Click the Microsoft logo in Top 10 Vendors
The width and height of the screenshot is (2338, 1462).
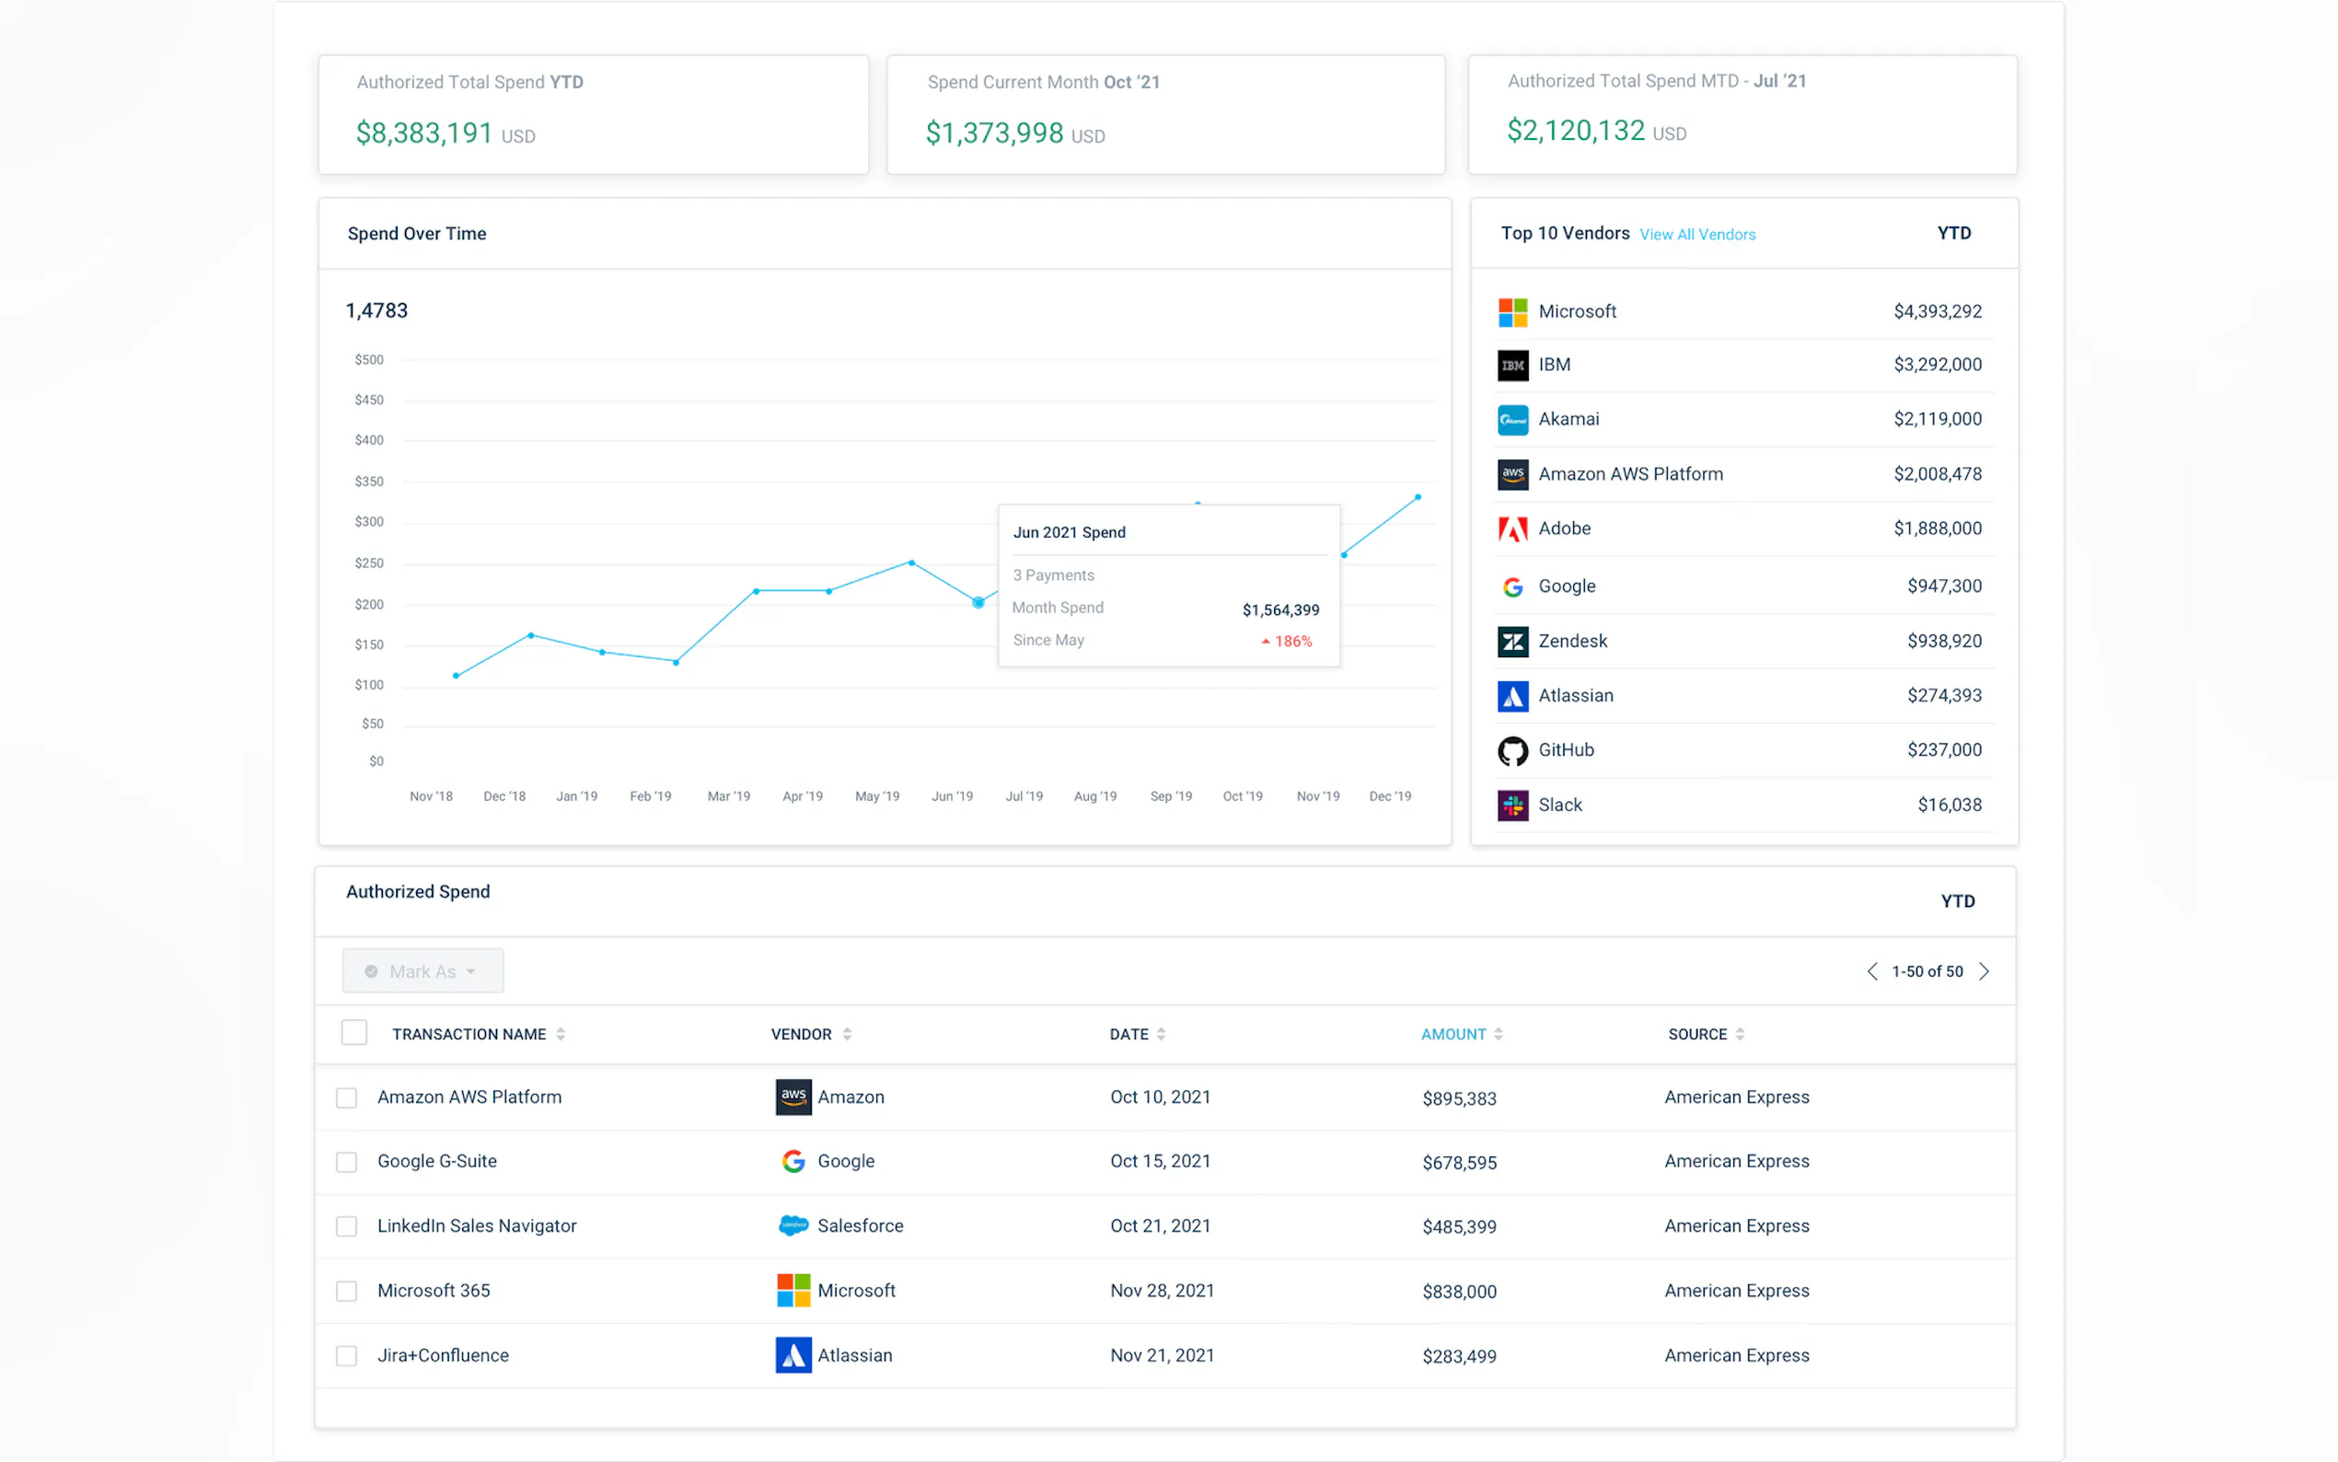1511,311
